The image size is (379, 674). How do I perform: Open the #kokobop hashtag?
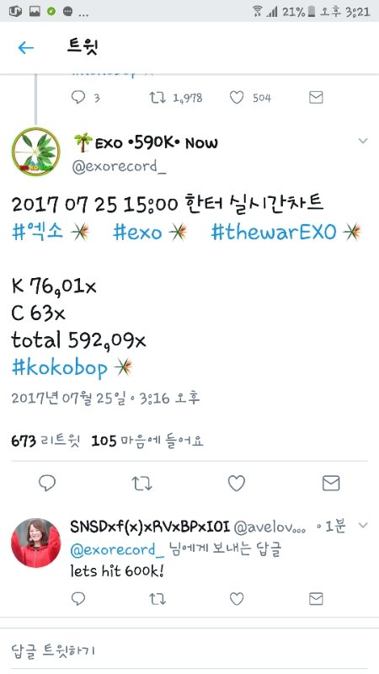tap(59, 368)
